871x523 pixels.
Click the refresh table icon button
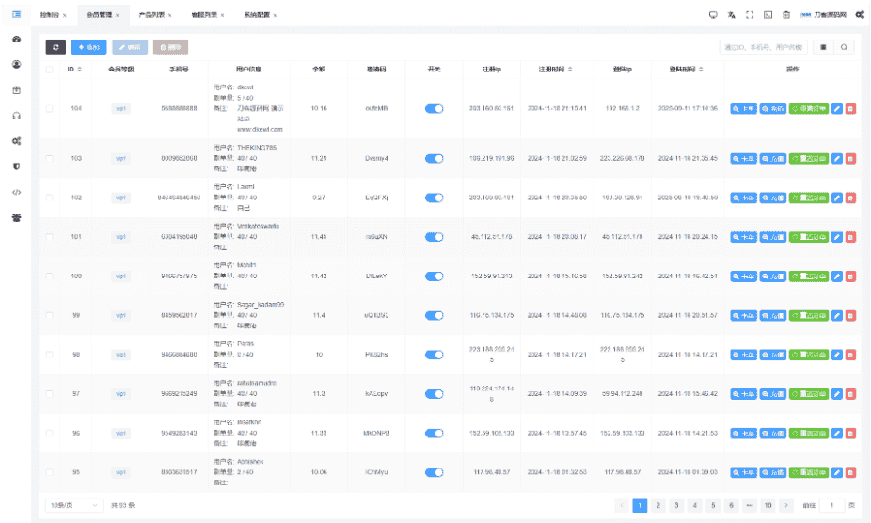tap(55, 46)
